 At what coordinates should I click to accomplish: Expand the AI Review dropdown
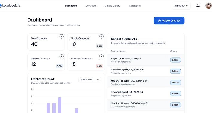point(181,6)
